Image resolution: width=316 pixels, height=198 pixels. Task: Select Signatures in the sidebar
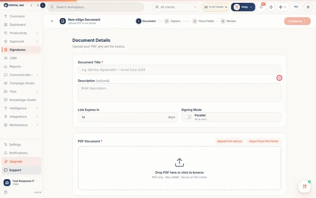coord(21,50)
